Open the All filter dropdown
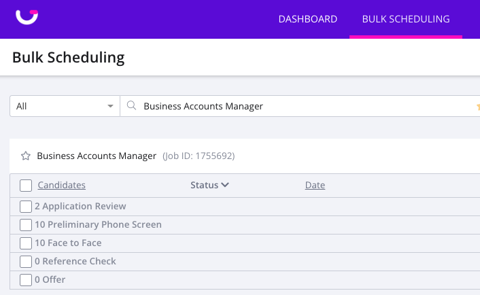Image resolution: width=480 pixels, height=295 pixels. (65, 106)
